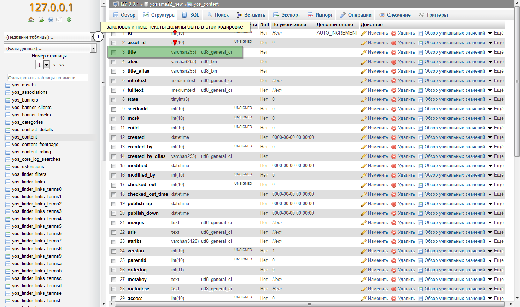This screenshot has height=307, width=520.
Task: Reload navigation with green refresh icon
Action: point(69,20)
